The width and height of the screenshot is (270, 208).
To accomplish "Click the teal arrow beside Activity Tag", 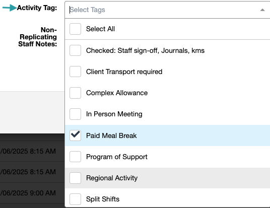I will [x=10, y=8].
